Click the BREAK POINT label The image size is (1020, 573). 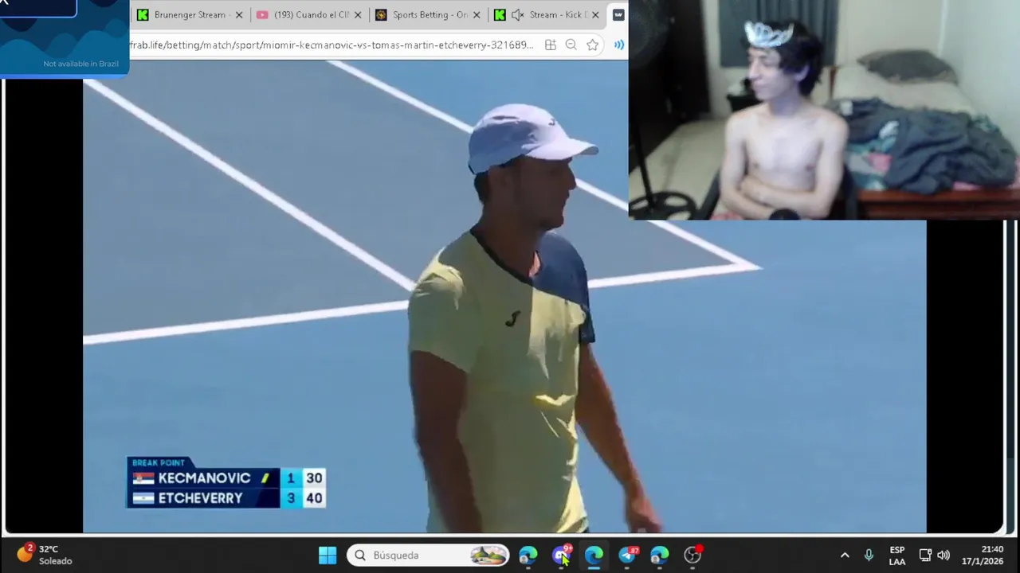click(x=159, y=462)
